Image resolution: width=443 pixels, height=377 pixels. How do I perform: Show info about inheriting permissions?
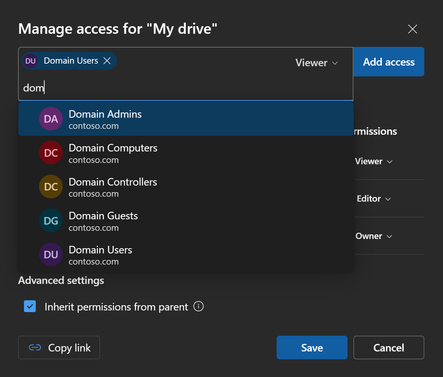[x=199, y=307]
